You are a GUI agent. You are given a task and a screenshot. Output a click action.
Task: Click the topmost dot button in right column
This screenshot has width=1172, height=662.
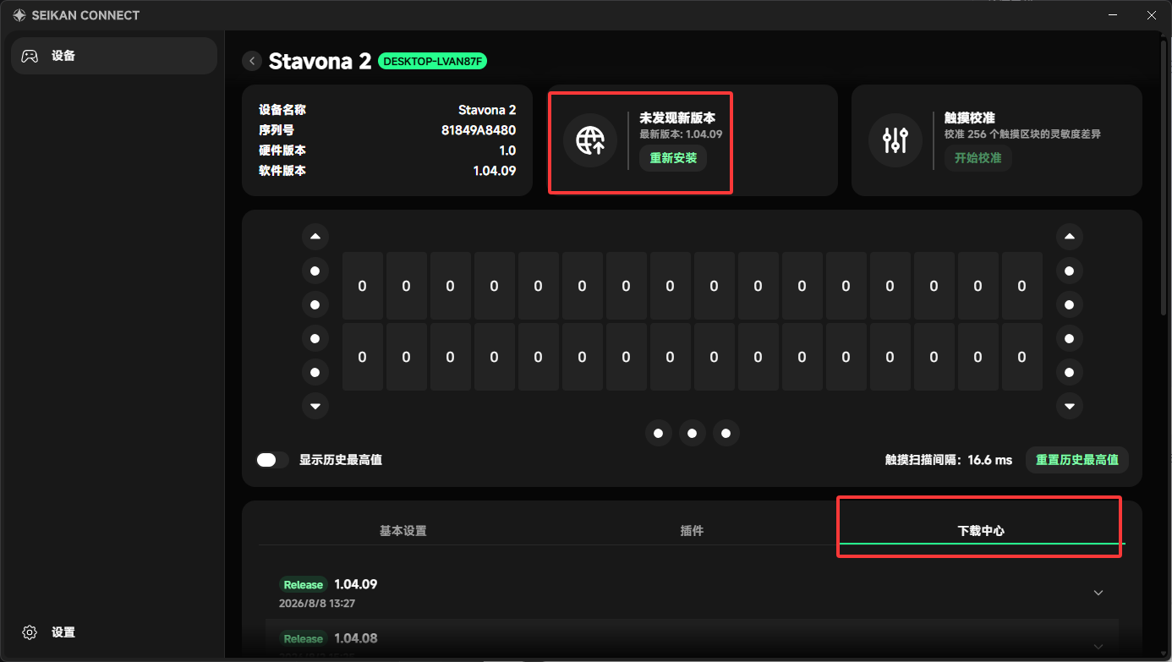tap(1070, 271)
